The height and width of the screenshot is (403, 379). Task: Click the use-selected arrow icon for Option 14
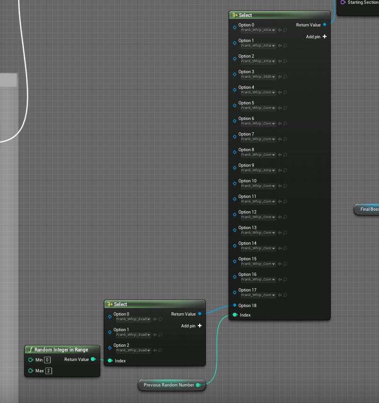(280, 249)
